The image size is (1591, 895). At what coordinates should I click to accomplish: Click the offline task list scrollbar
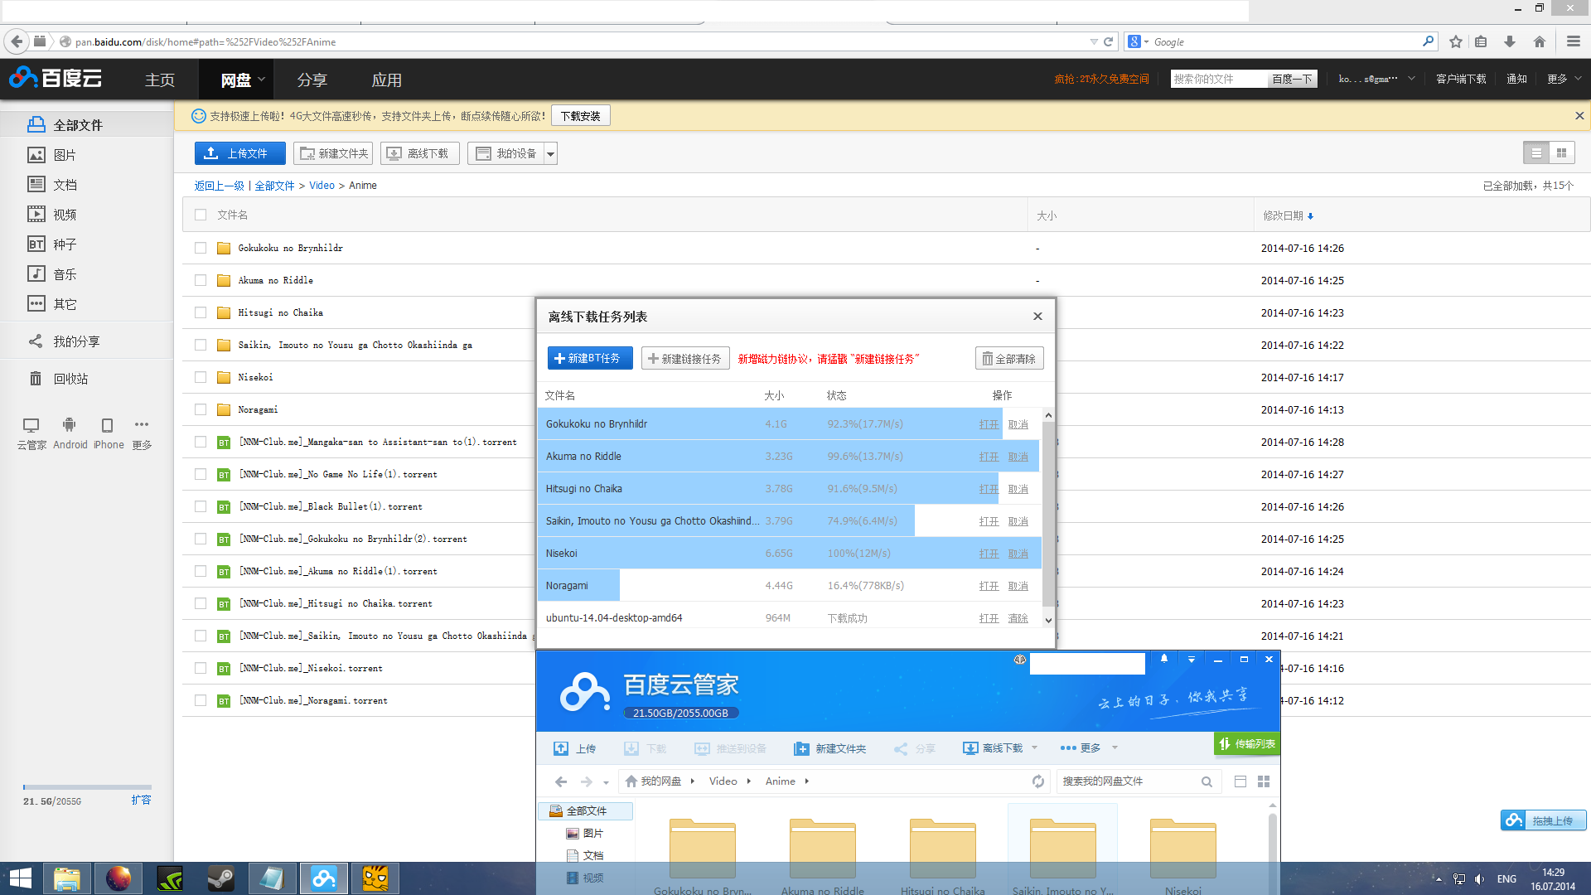pyautogui.click(x=1048, y=514)
